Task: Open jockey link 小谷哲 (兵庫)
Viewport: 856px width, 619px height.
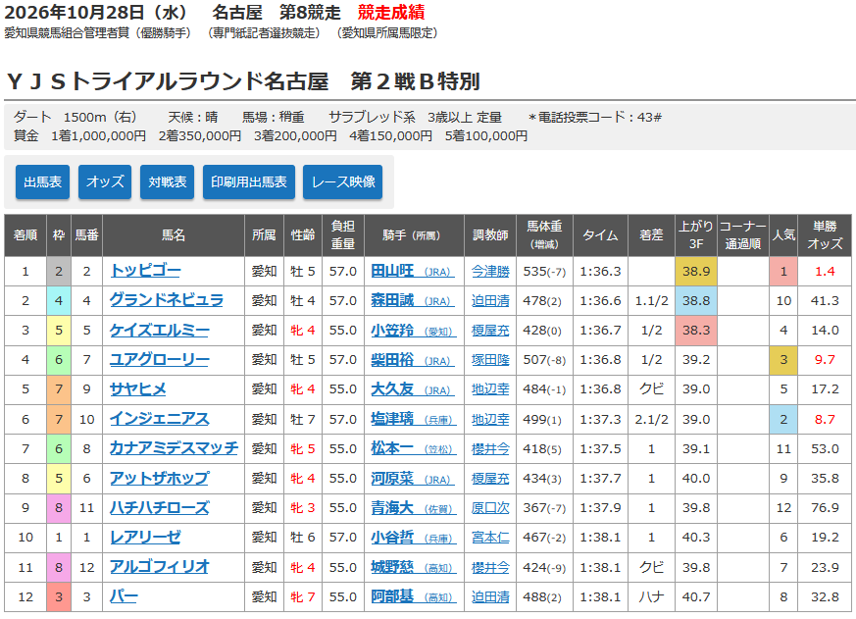Action: coord(413,537)
